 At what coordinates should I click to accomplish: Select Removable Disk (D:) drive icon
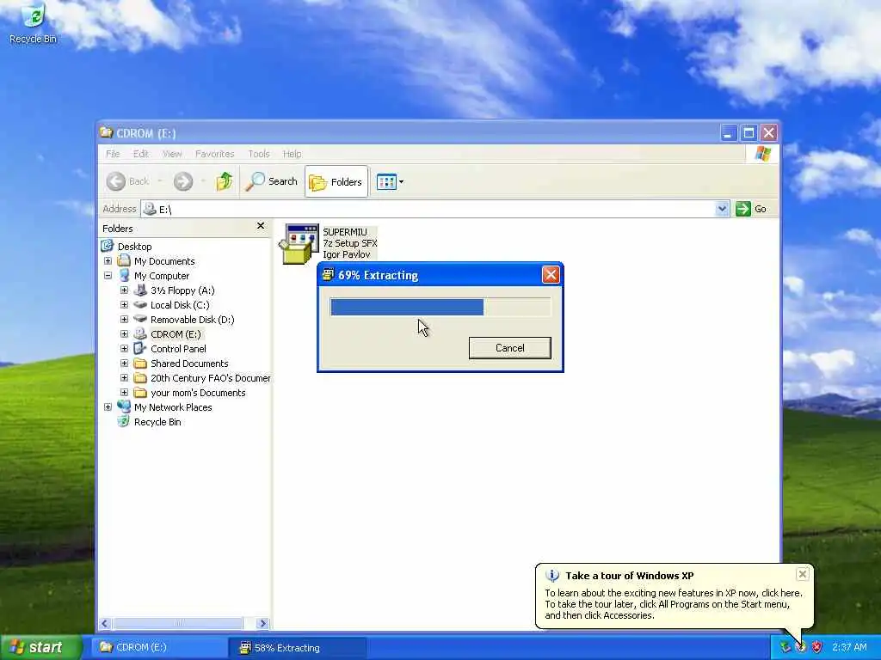pyautogui.click(x=140, y=319)
